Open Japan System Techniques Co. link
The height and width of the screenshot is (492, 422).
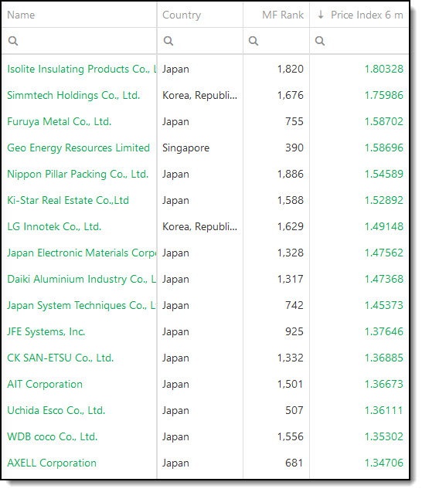82,306
